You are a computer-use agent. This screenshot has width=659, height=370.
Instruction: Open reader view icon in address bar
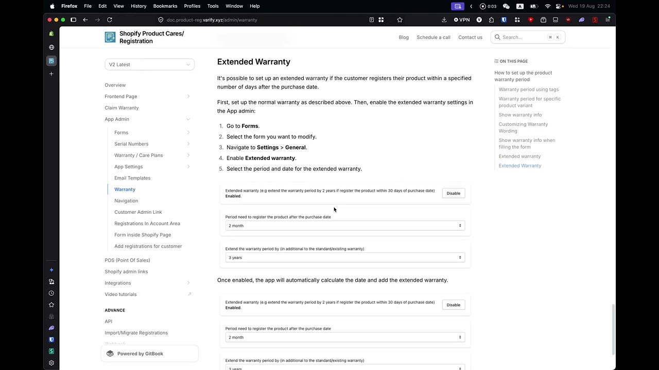click(371, 20)
